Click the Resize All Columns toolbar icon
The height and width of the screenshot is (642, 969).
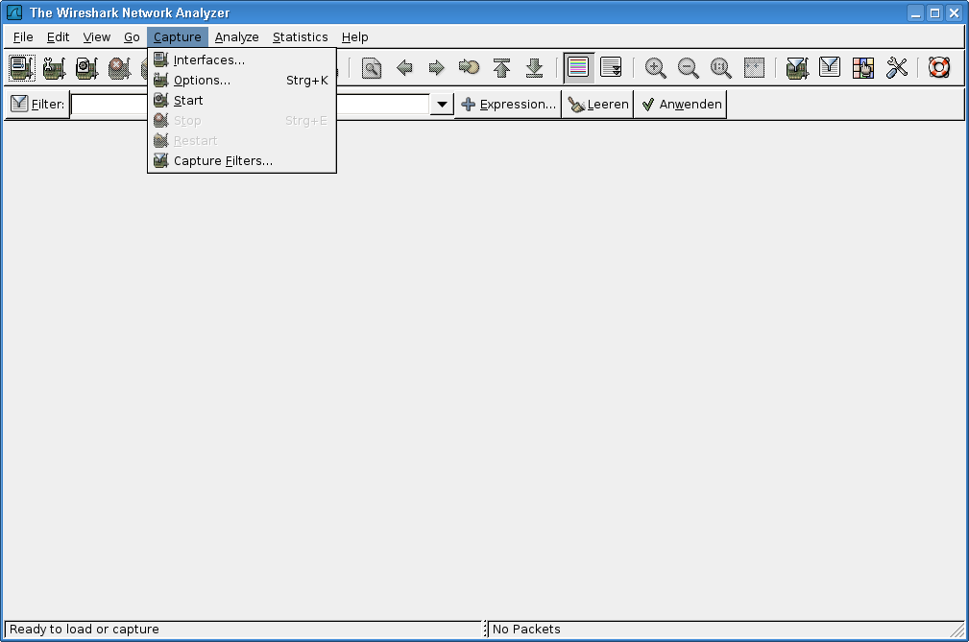pyautogui.click(x=754, y=68)
